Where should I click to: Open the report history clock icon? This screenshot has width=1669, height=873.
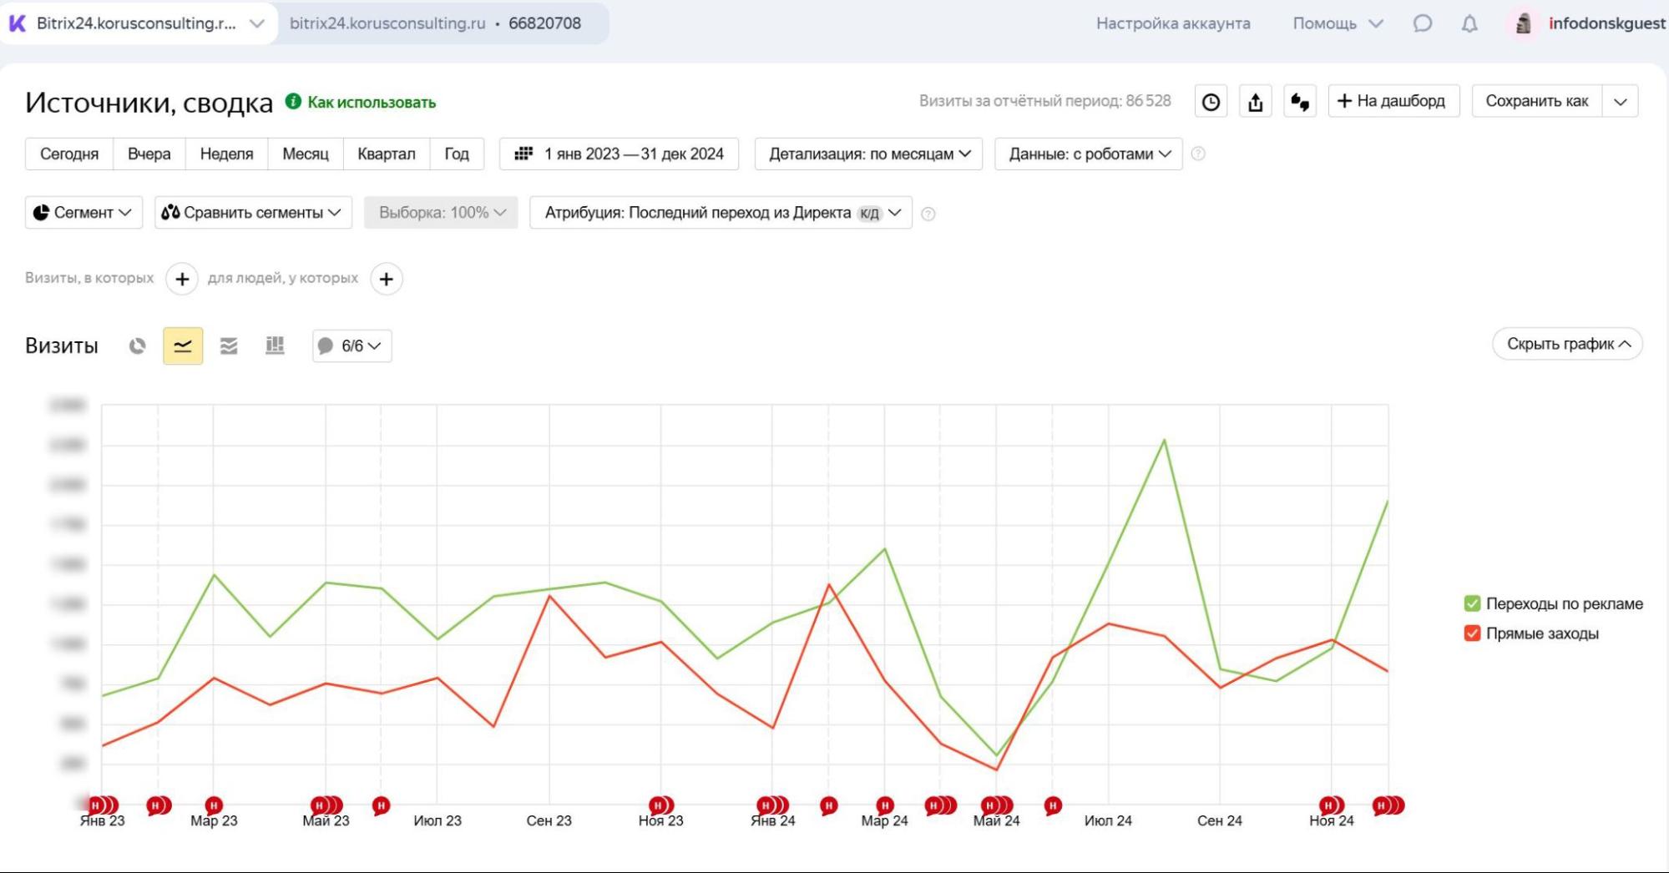tap(1211, 102)
